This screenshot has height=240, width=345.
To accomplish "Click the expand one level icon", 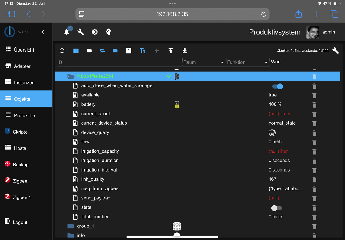I will [129, 51].
